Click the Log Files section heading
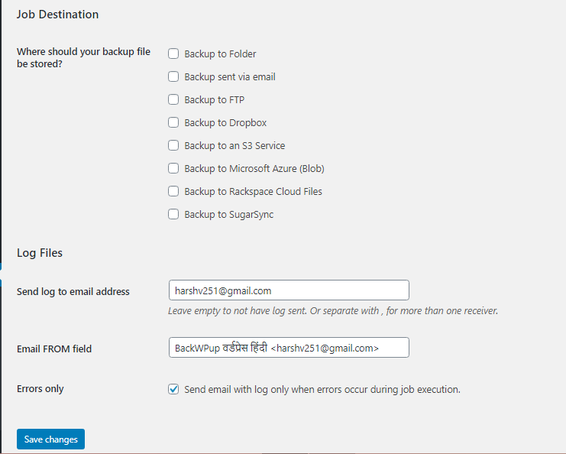Image resolution: width=566 pixels, height=454 pixels. click(40, 253)
